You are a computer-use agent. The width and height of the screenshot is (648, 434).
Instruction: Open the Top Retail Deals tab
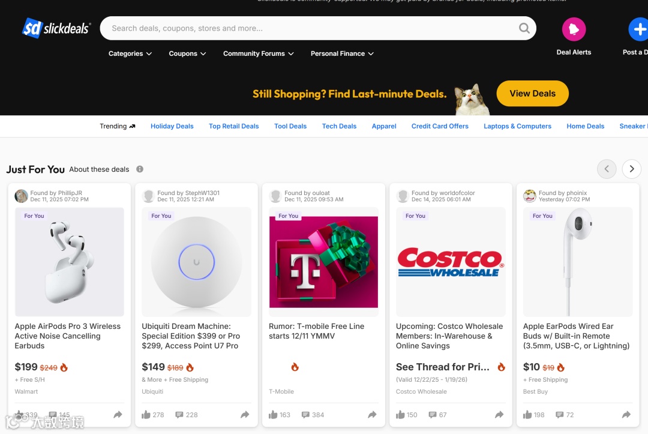tap(233, 126)
